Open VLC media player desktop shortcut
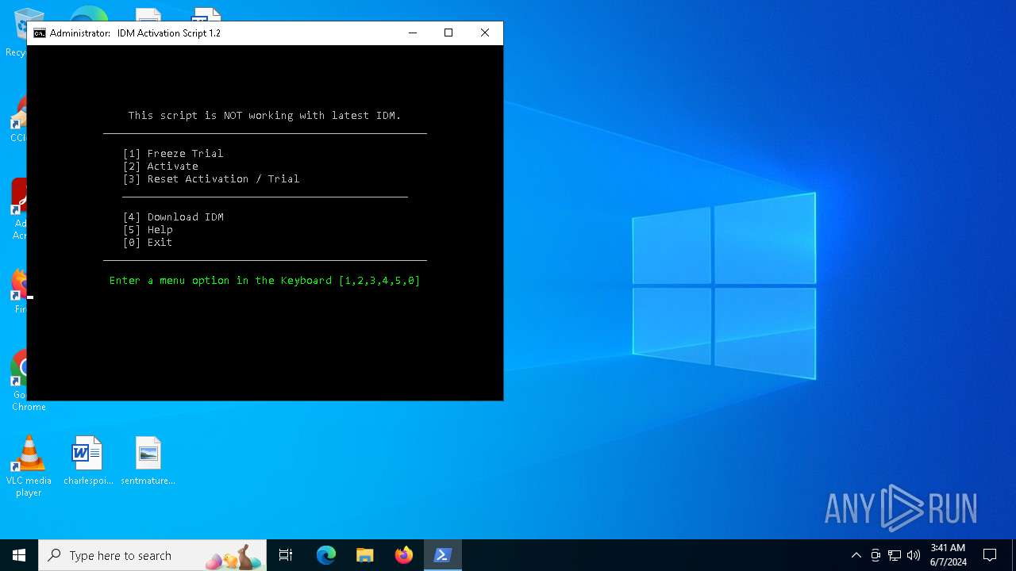 coord(29,466)
